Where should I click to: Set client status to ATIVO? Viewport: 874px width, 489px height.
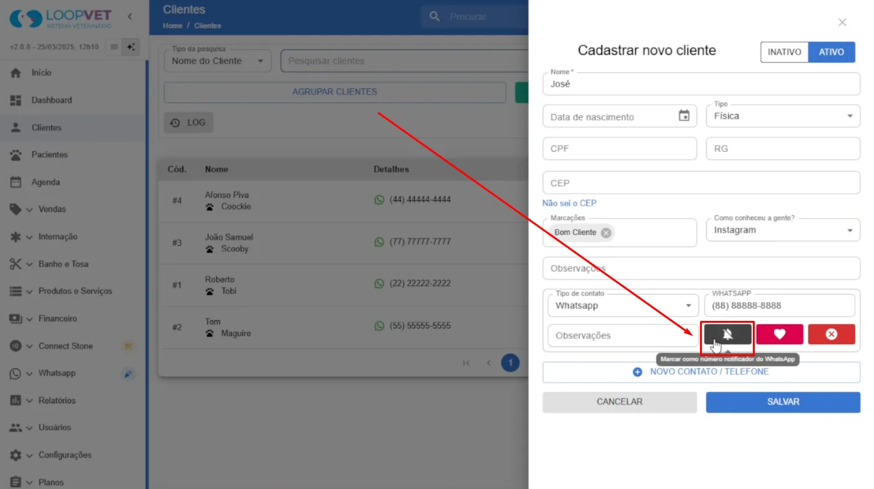[x=831, y=52]
